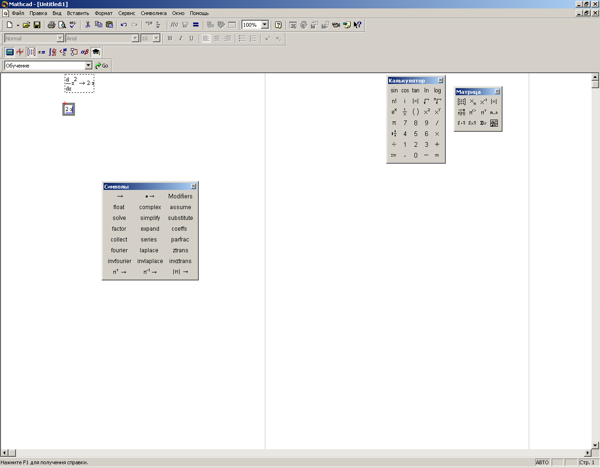Open a file via the Open folder icon

coord(27,25)
